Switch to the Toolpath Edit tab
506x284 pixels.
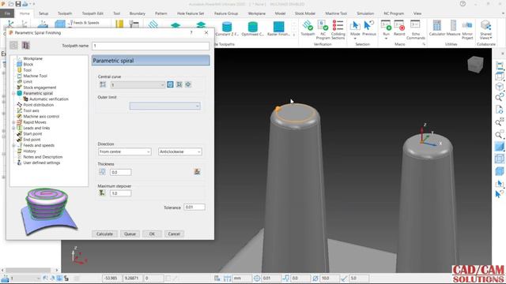(93, 13)
